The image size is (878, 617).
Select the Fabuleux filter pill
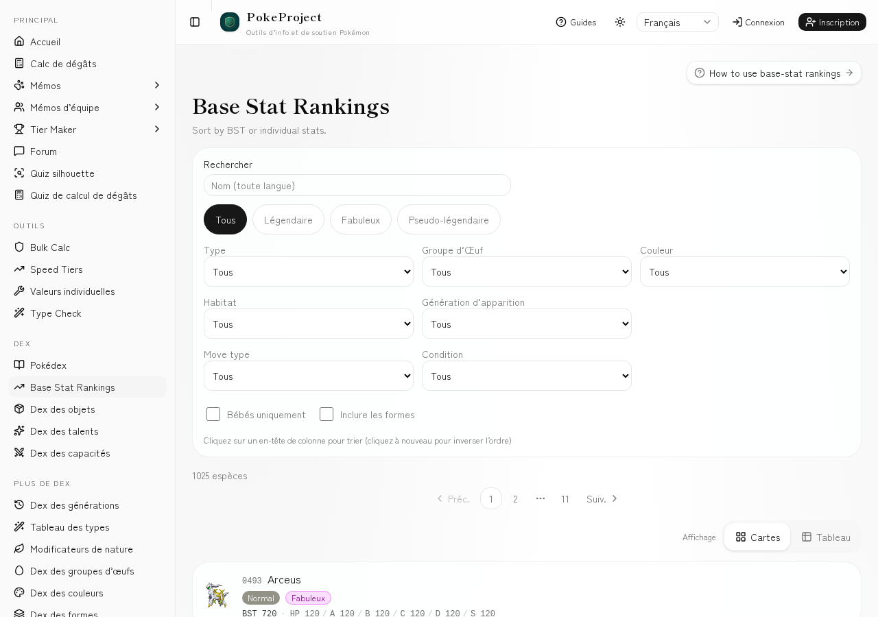click(x=361, y=219)
